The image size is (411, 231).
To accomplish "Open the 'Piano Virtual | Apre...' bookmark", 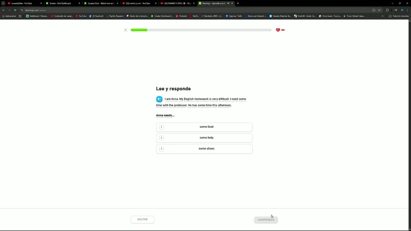I will pyautogui.click(x=354, y=16).
